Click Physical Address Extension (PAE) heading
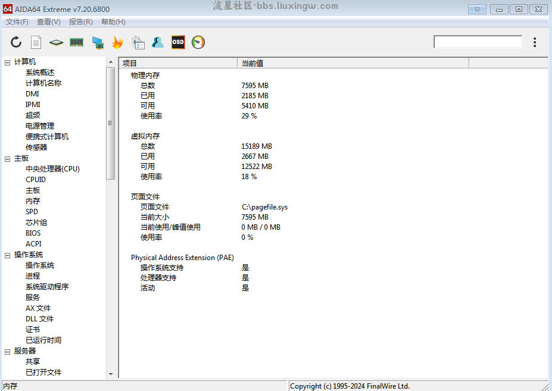This screenshot has width=552, height=391. (182, 258)
